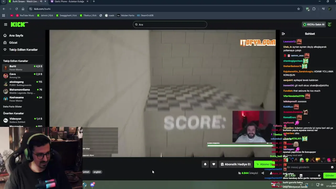Open Gözat in sidebar
Image resolution: width=336 pixels, height=189 pixels.
(13, 43)
